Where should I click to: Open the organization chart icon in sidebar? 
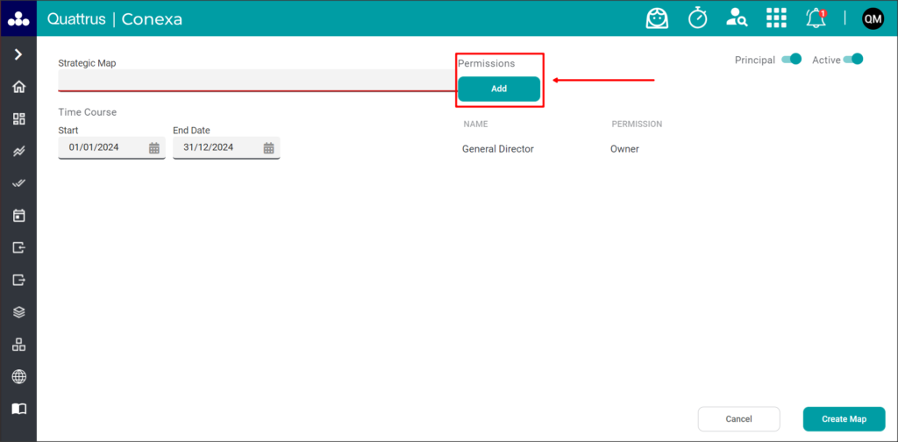(x=19, y=344)
